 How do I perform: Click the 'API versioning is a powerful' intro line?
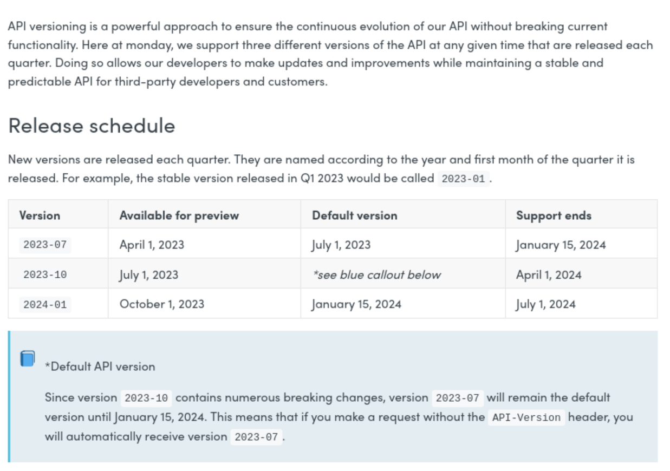tap(308, 26)
